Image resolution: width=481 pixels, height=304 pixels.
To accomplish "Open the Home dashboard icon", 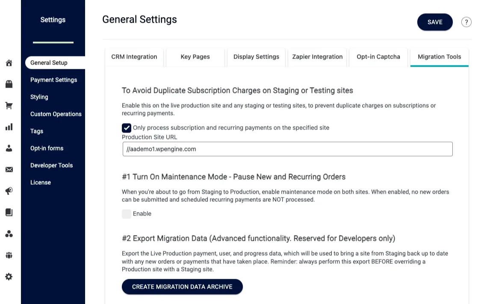I will coord(9,63).
